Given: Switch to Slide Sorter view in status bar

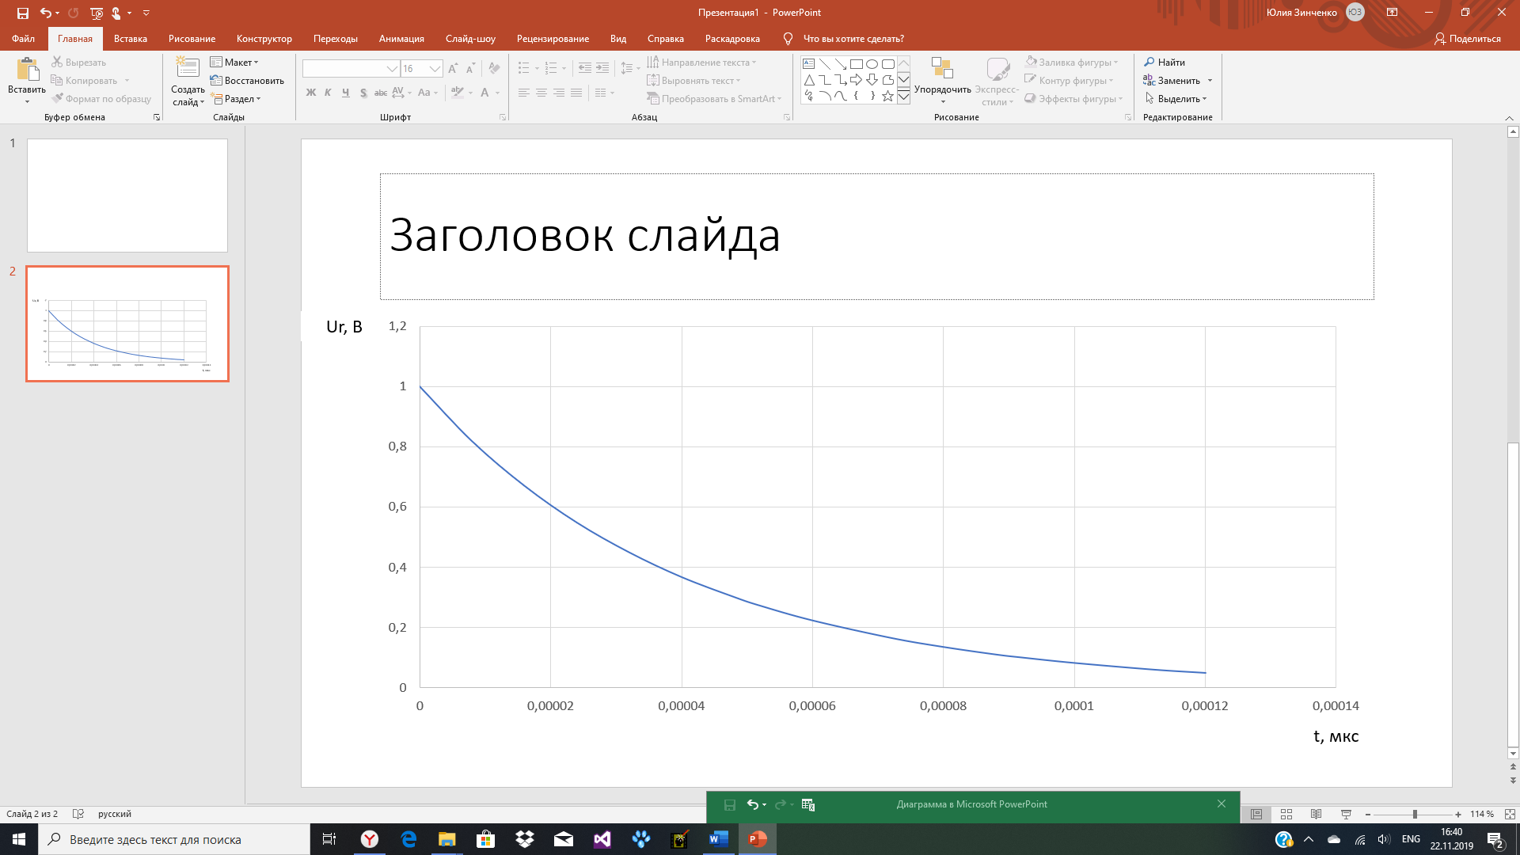Looking at the screenshot, I should pyautogui.click(x=1286, y=814).
